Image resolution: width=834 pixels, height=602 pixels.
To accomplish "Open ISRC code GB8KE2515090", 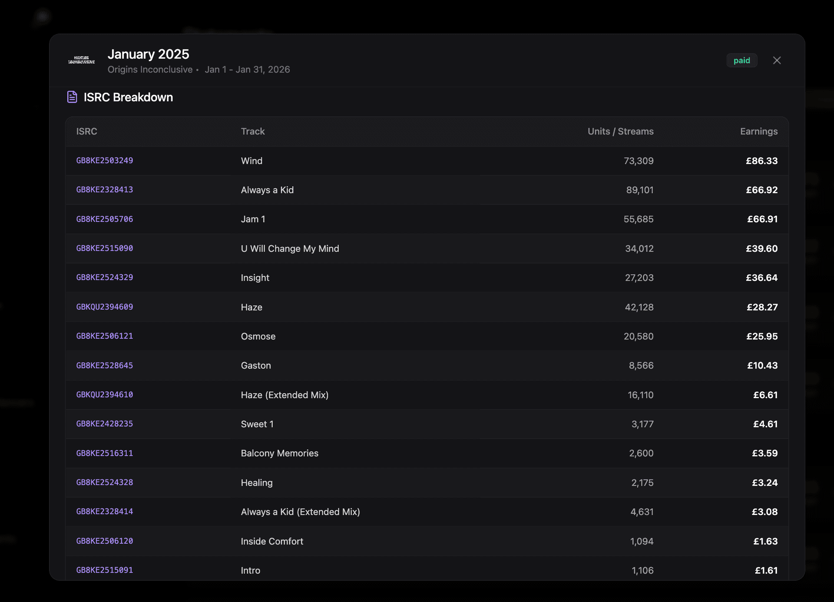I will [x=105, y=248].
